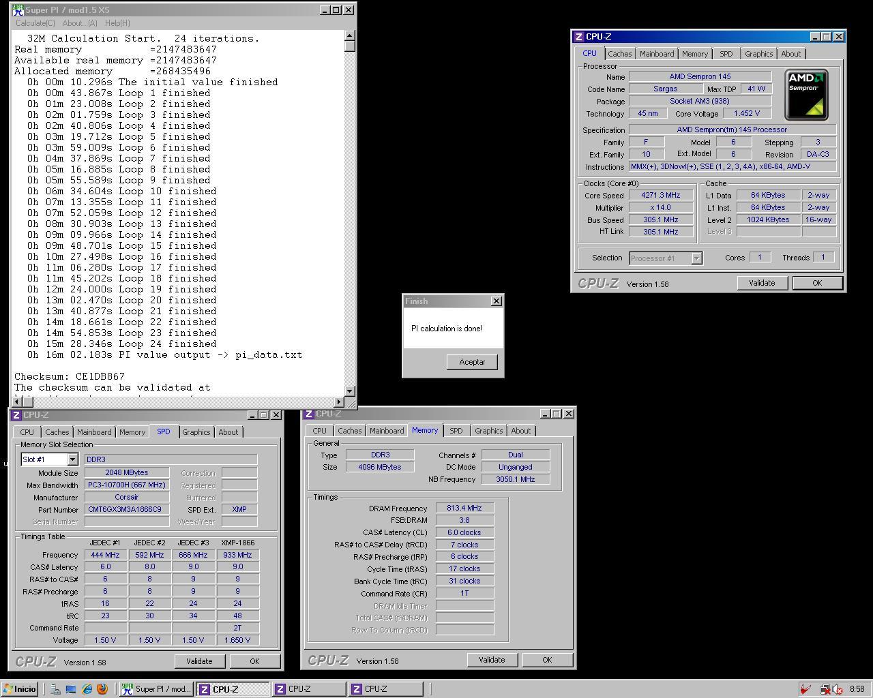The image size is (873, 698).
Task: Click the Loop 24 finished line
Action: click(x=122, y=344)
